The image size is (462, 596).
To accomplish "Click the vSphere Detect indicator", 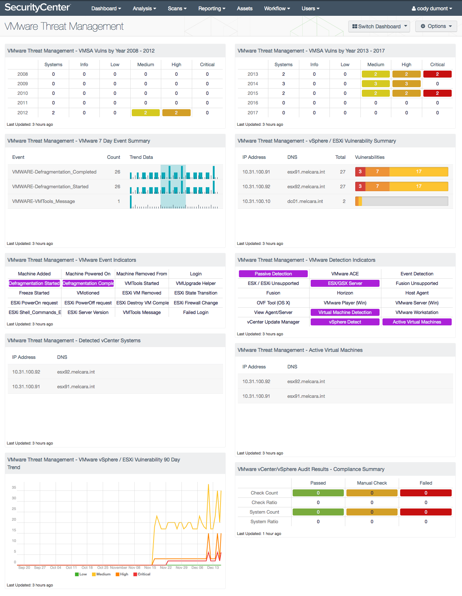I will coord(345,322).
